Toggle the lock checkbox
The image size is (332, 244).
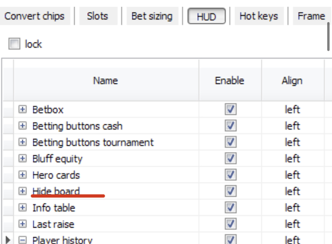[x=14, y=44]
